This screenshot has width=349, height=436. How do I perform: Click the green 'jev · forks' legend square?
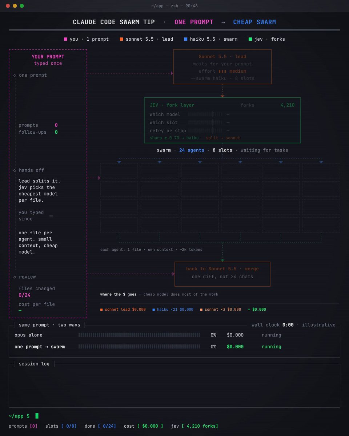point(250,39)
